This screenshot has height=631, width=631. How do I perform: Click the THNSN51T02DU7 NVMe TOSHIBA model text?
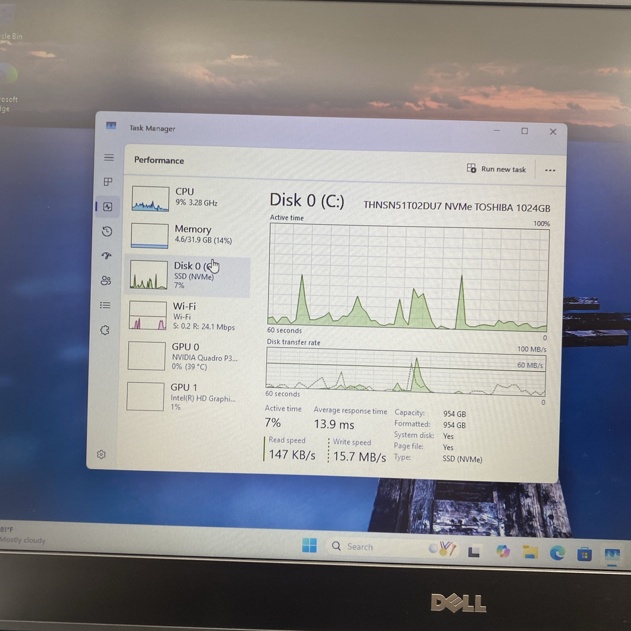(x=457, y=207)
